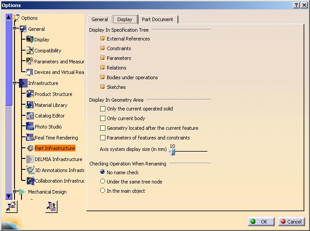Click the DELMIA Infrastructure icon
Screen dimensions: 310x231
30,159
